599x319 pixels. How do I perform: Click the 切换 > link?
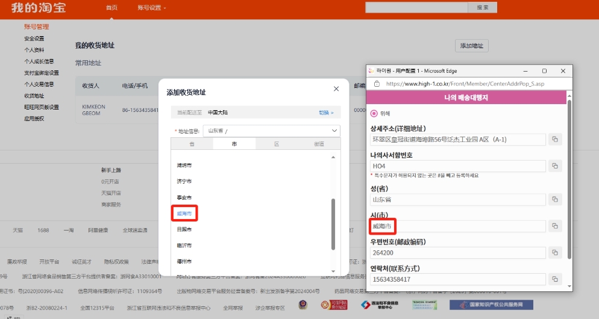326,113
